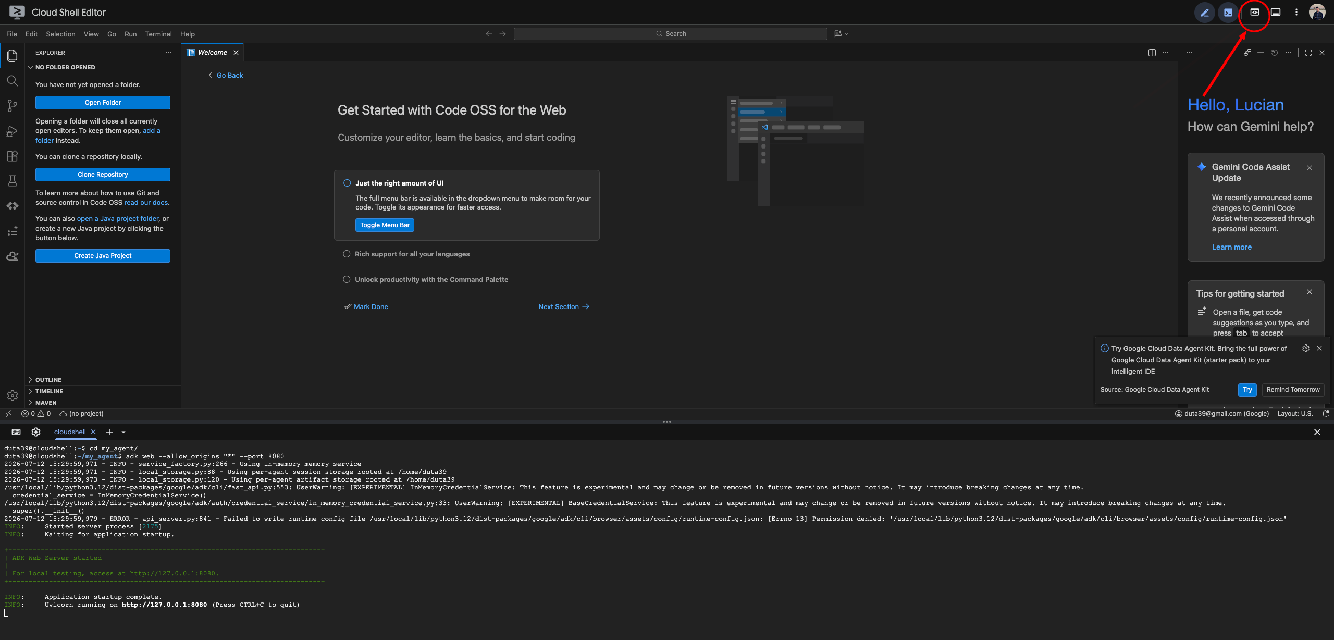Open Explorer more actions ellipsis
This screenshot has height=640, width=1334.
point(169,53)
